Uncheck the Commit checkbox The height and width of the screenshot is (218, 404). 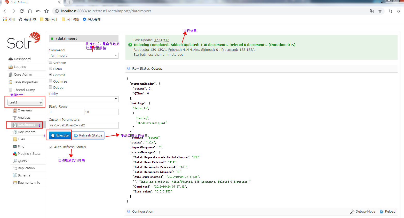click(51, 75)
